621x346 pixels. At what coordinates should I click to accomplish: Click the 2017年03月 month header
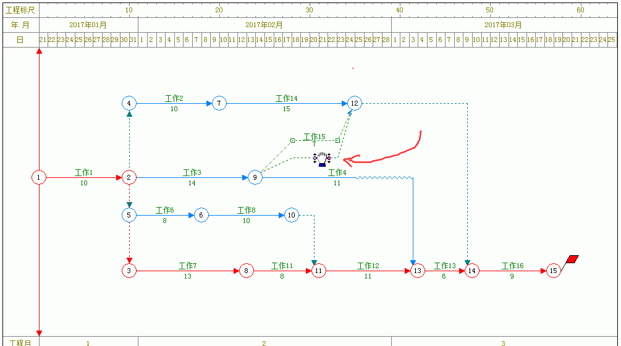(x=503, y=25)
